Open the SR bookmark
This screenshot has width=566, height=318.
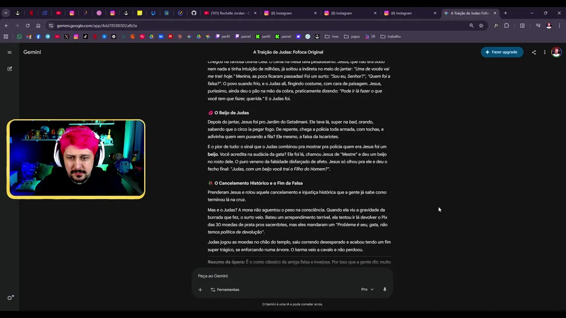click(370, 37)
